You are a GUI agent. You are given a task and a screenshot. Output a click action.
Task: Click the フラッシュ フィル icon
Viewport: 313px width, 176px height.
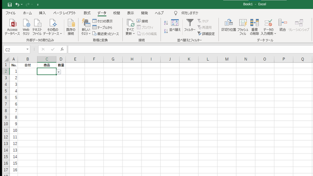(x=243, y=27)
